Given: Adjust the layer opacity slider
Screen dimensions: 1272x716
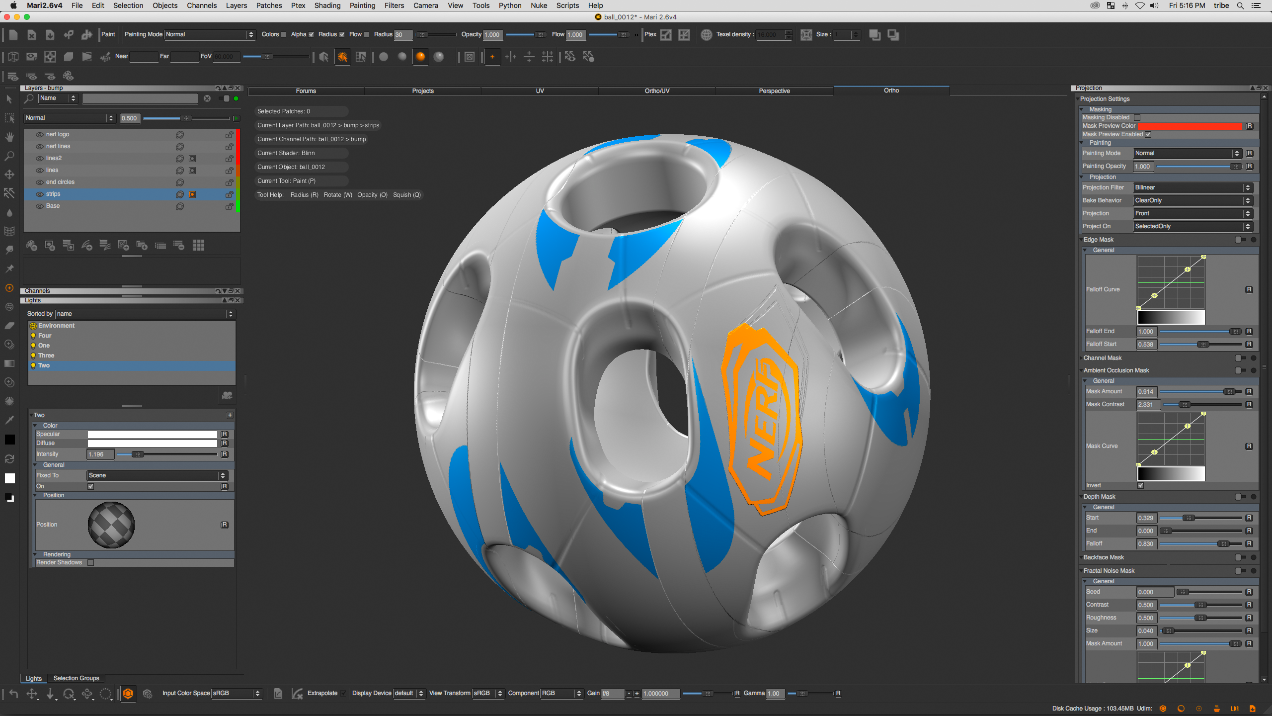Looking at the screenshot, I should (x=186, y=118).
